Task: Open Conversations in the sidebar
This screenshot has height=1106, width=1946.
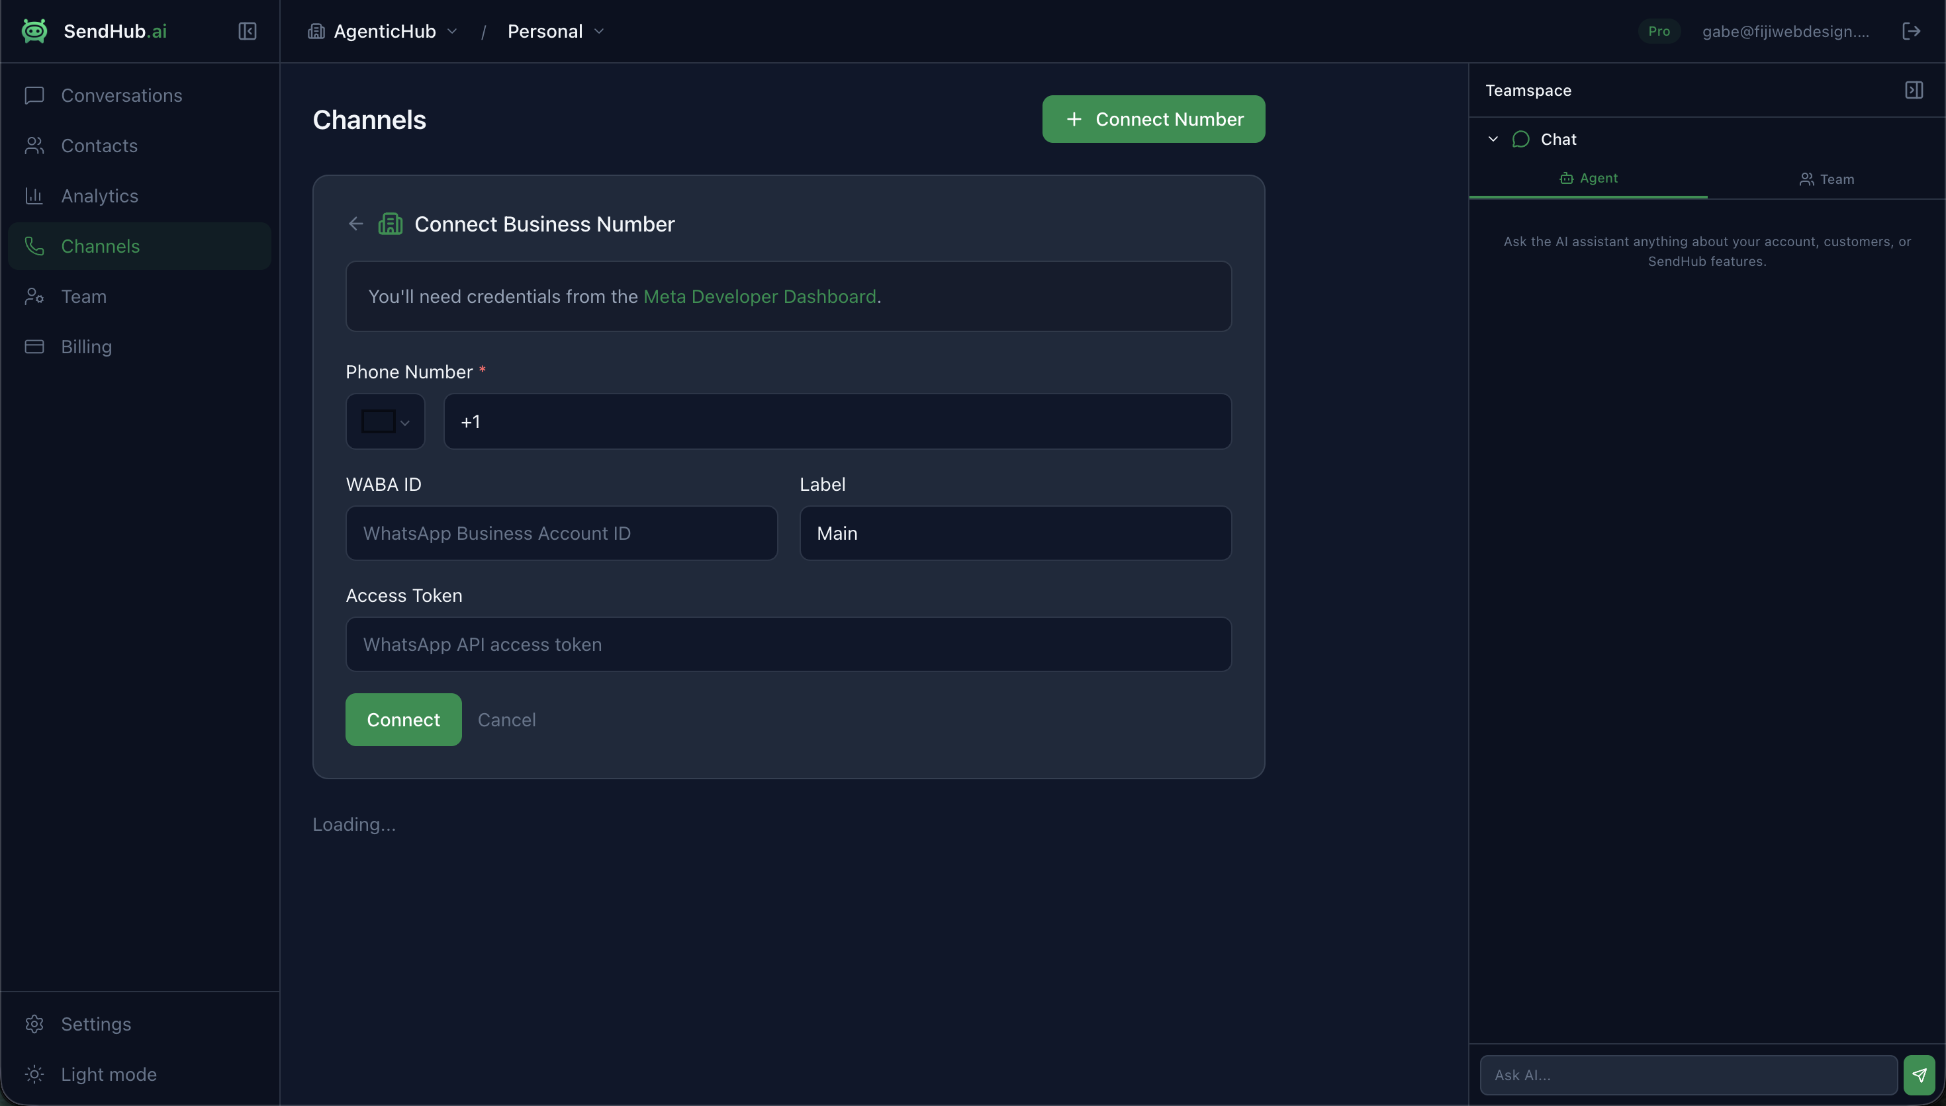Action: click(140, 95)
